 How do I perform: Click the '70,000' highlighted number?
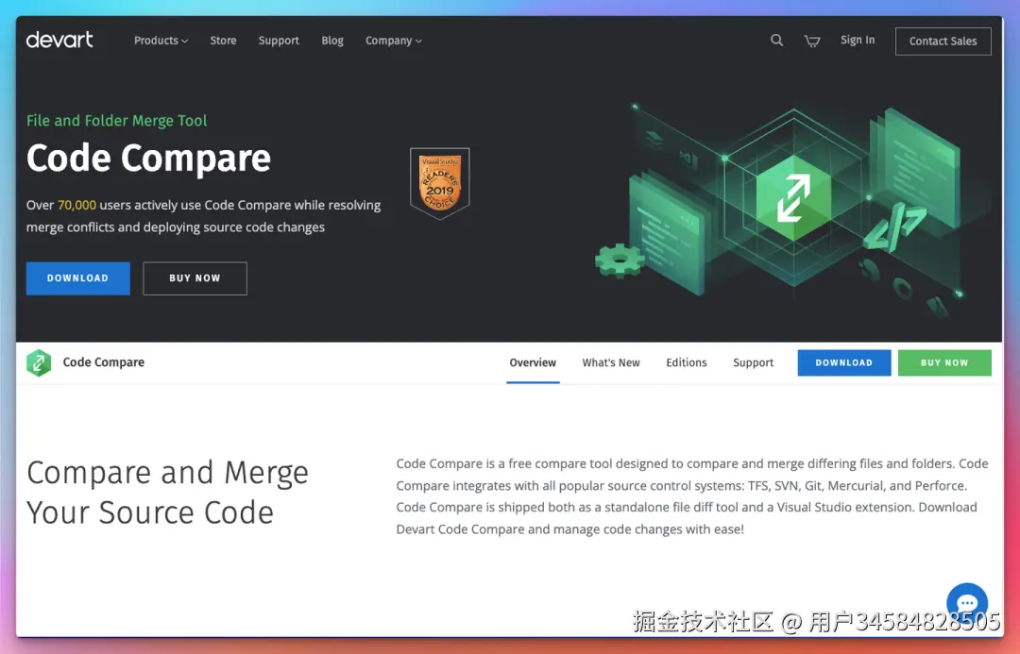coord(76,205)
